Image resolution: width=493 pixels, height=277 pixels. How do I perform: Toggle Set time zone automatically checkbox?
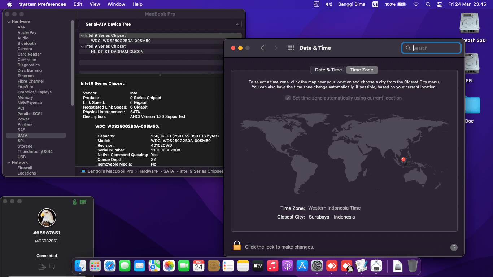tap(288, 98)
